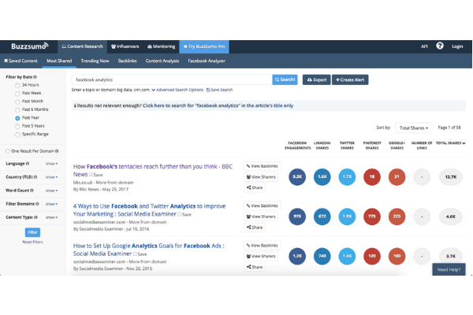Screen dimensions: 473x315
Task: Select the 24 Hours date filter
Action: point(17,85)
